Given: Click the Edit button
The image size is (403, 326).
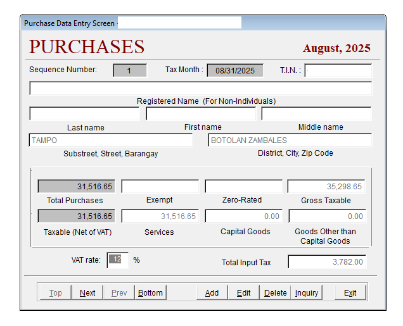Looking at the screenshot, I should (x=244, y=292).
